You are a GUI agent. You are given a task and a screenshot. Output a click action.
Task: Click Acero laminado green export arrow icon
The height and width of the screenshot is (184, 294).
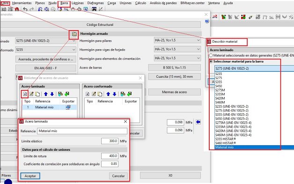tap(67, 94)
